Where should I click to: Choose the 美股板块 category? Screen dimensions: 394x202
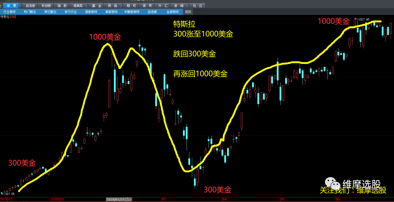112,12
